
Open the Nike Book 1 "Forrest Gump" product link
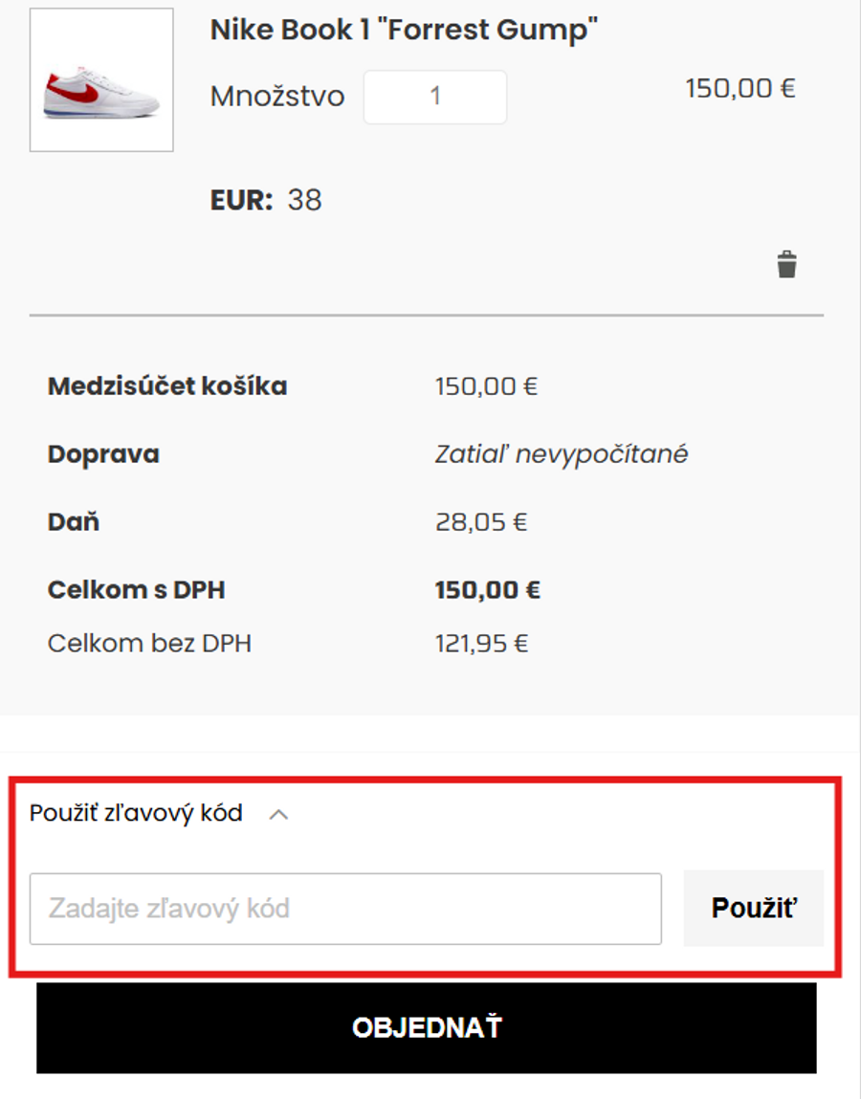tap(403, 29)
